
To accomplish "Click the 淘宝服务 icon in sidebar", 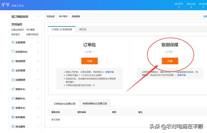I will pos(13,127).
